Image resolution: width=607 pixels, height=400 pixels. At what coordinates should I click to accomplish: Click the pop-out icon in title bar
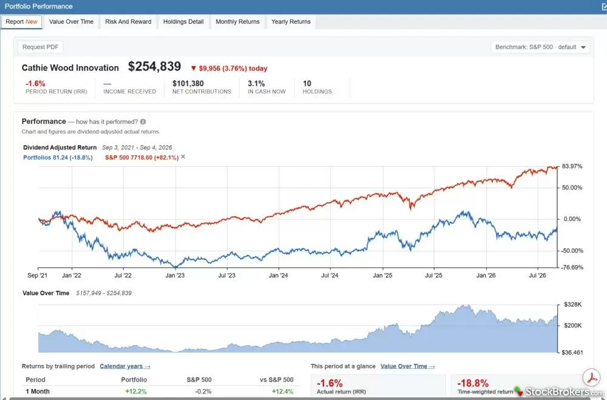605,6
